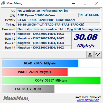Click the 30.08 GByte/s score display

point(86,40)
